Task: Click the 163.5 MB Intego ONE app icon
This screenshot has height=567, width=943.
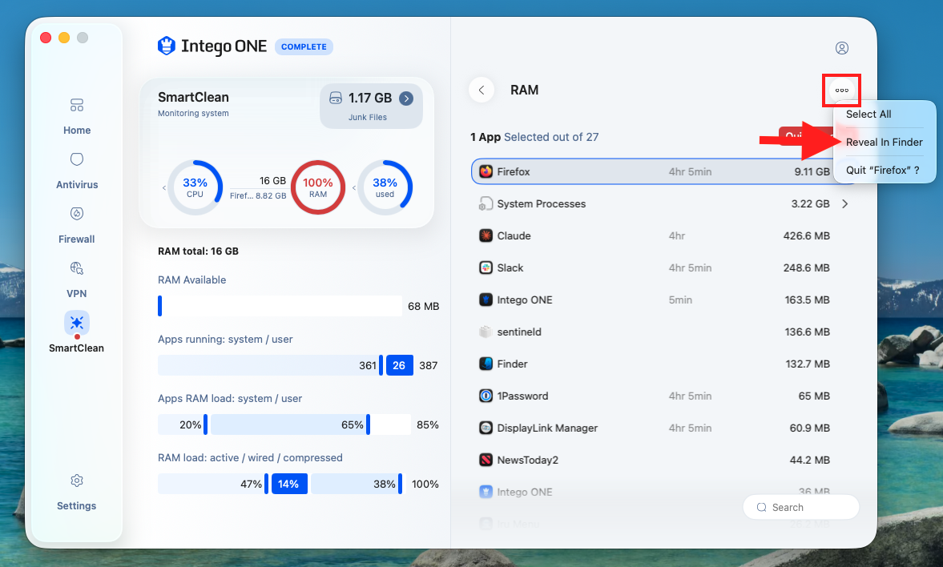Action: click(x=486, y=300)
